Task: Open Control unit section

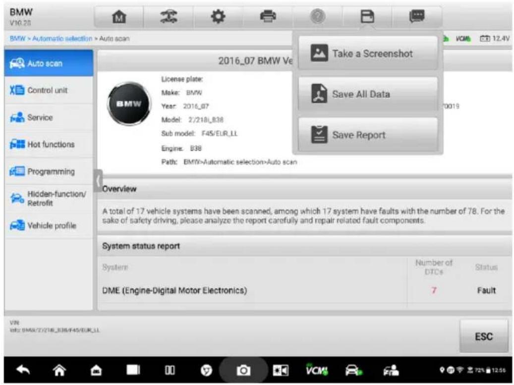Action: pos(49,90)
